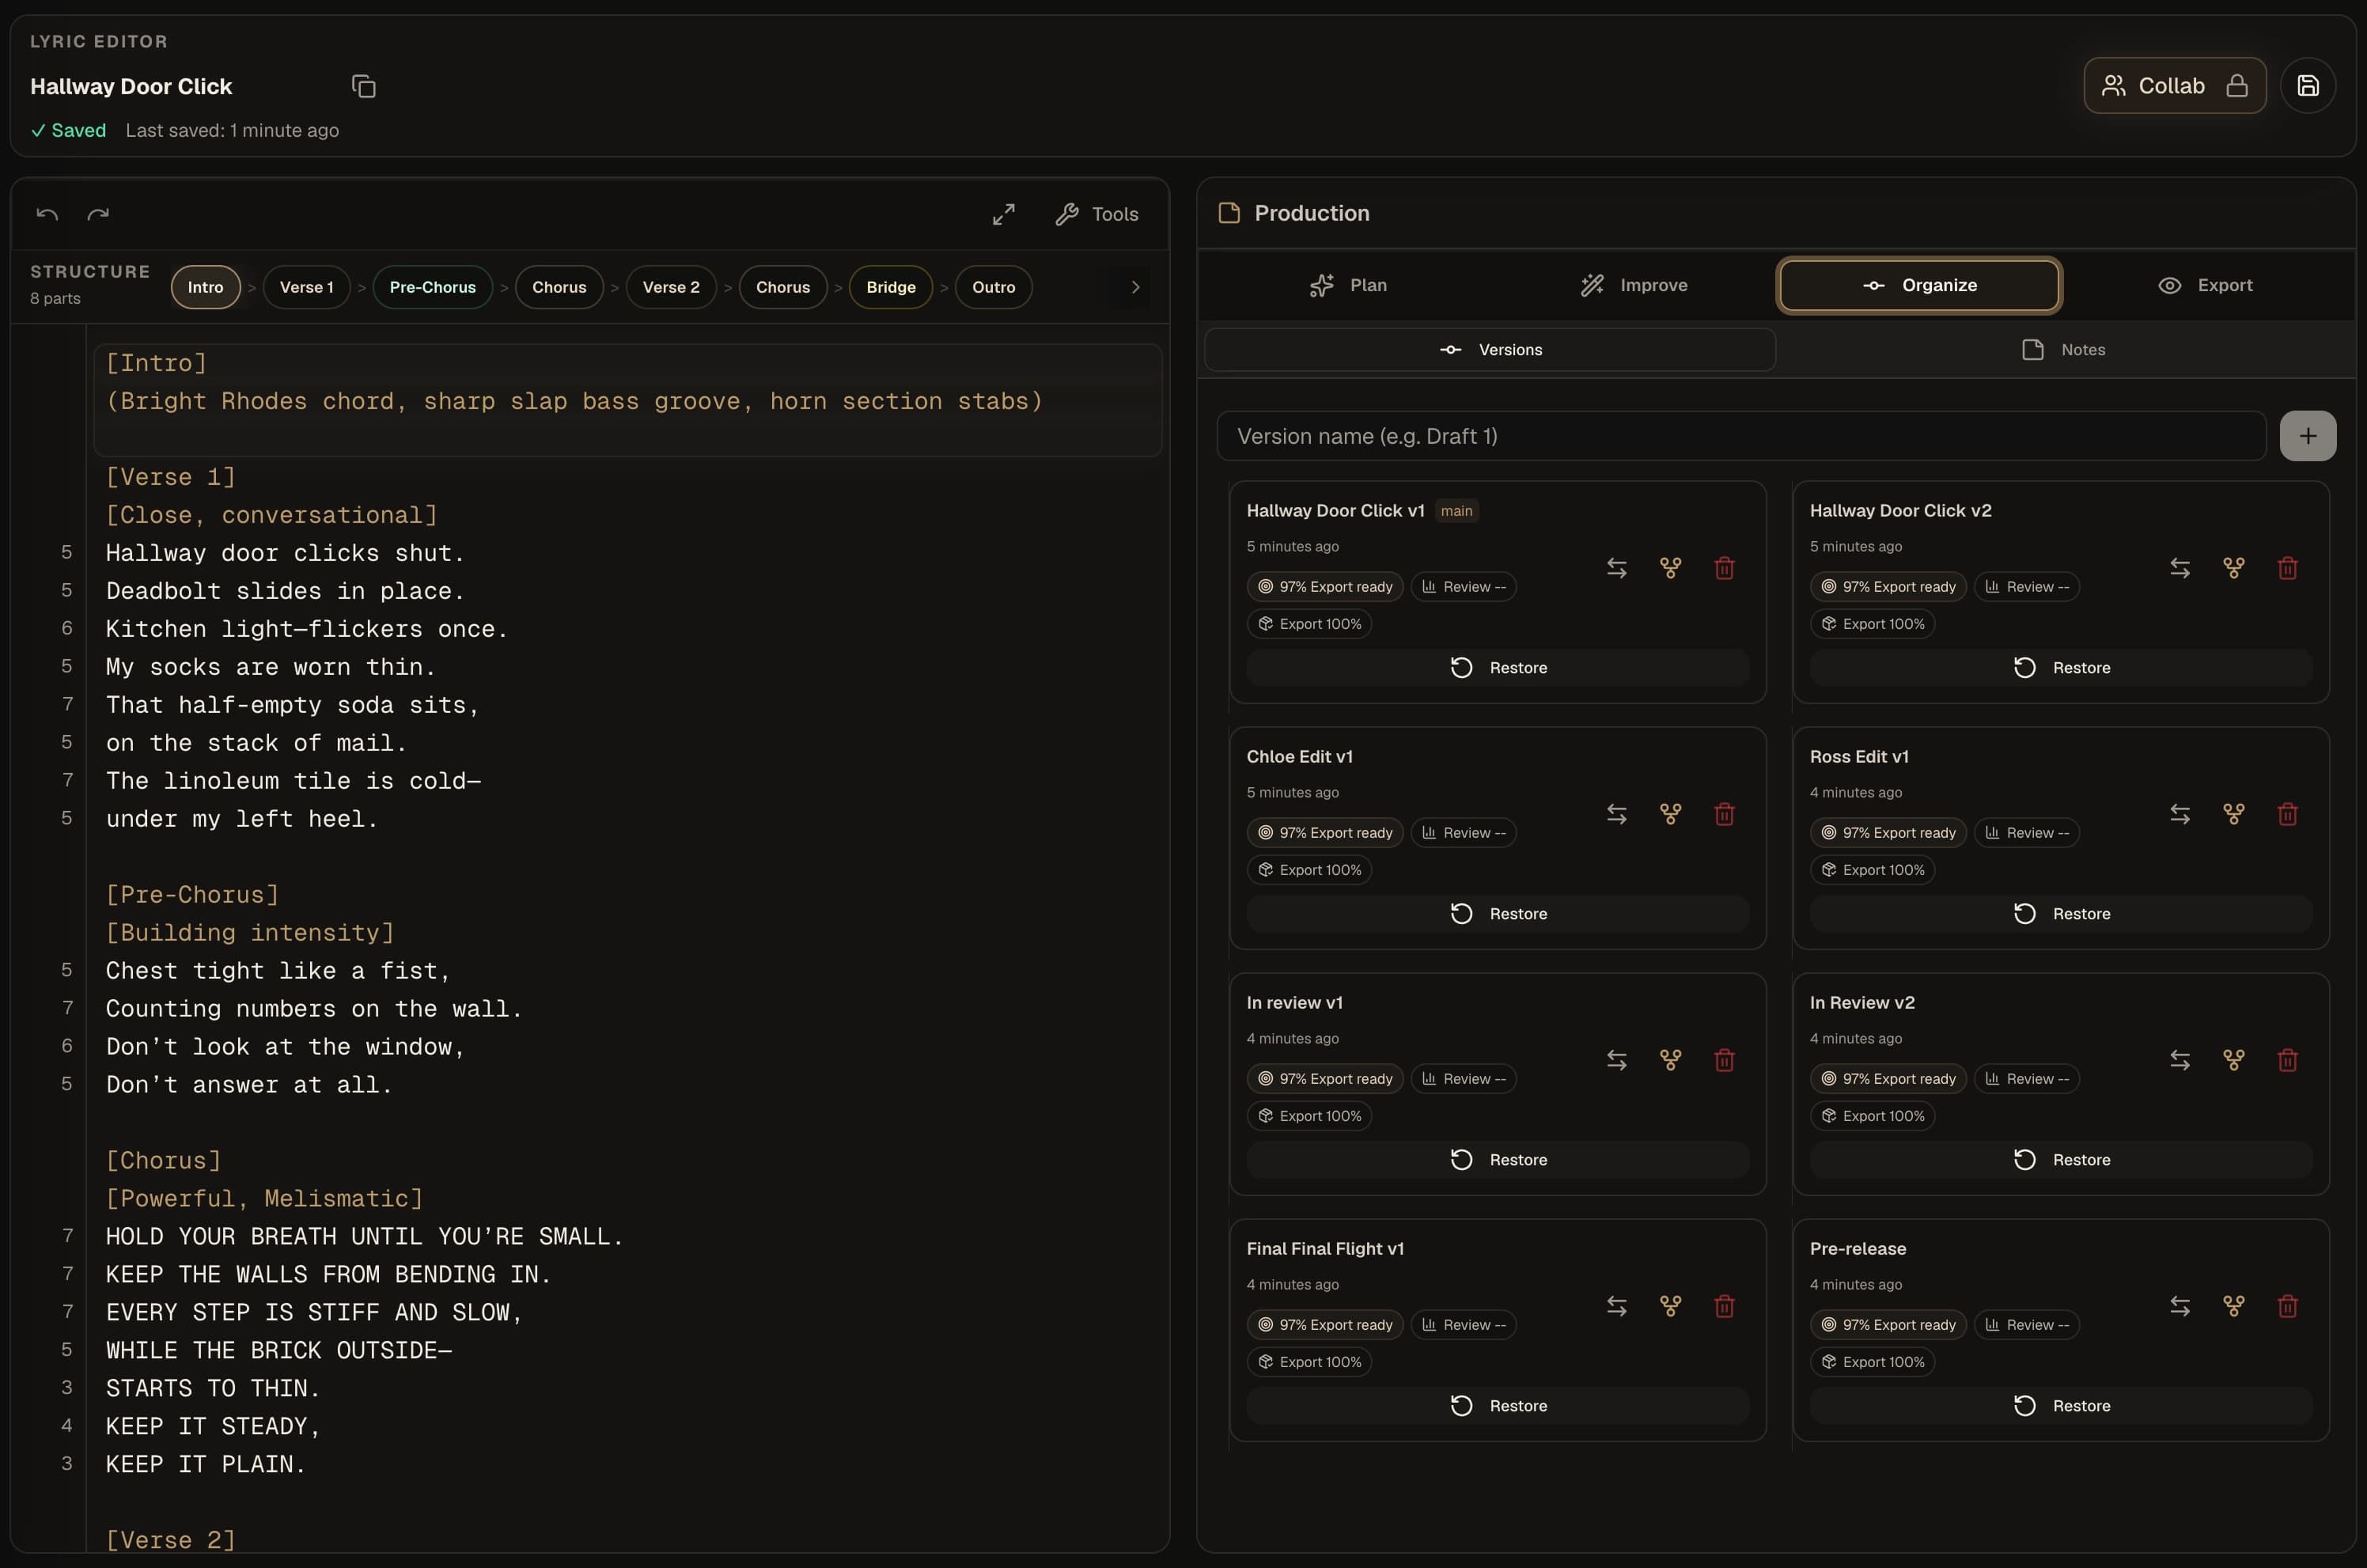Compare the Final Final Flight v1 version
Screen dimensions: 2367x1568
pyautogui.click(x=1617, y=1306)
